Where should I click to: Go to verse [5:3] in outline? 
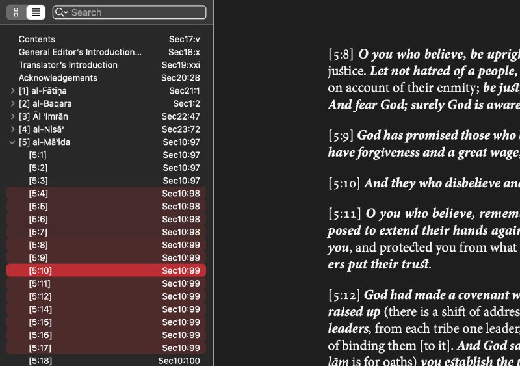tap(106, 181)
